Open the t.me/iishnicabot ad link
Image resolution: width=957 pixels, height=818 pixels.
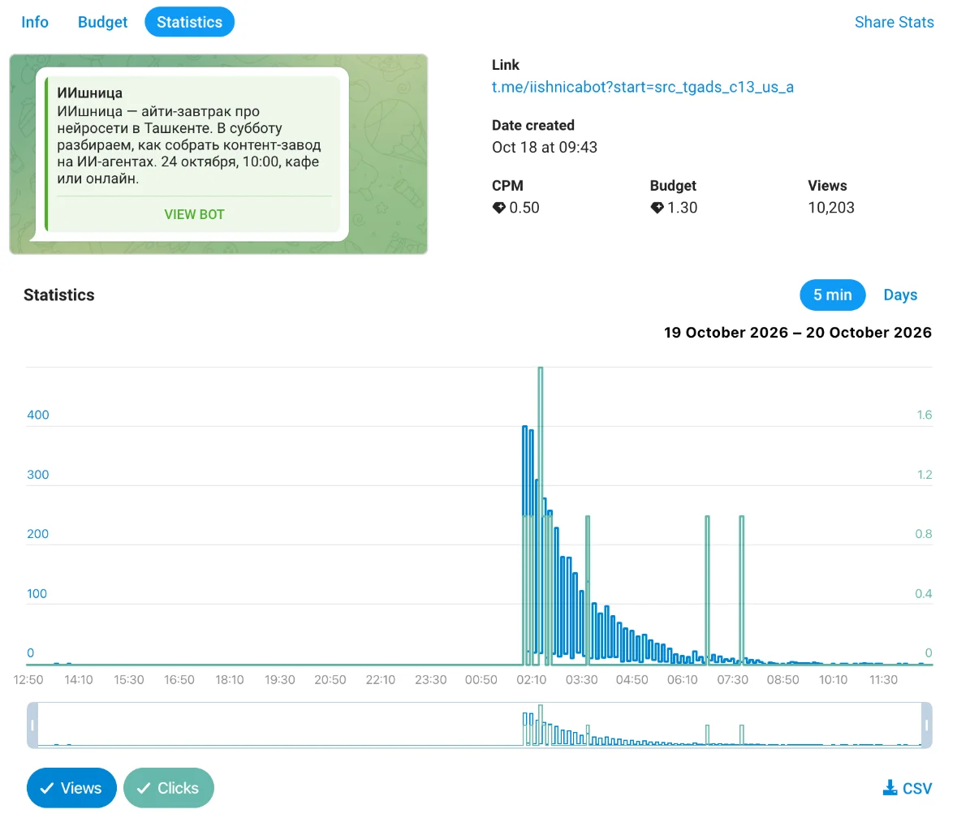[x=642, y=87]
